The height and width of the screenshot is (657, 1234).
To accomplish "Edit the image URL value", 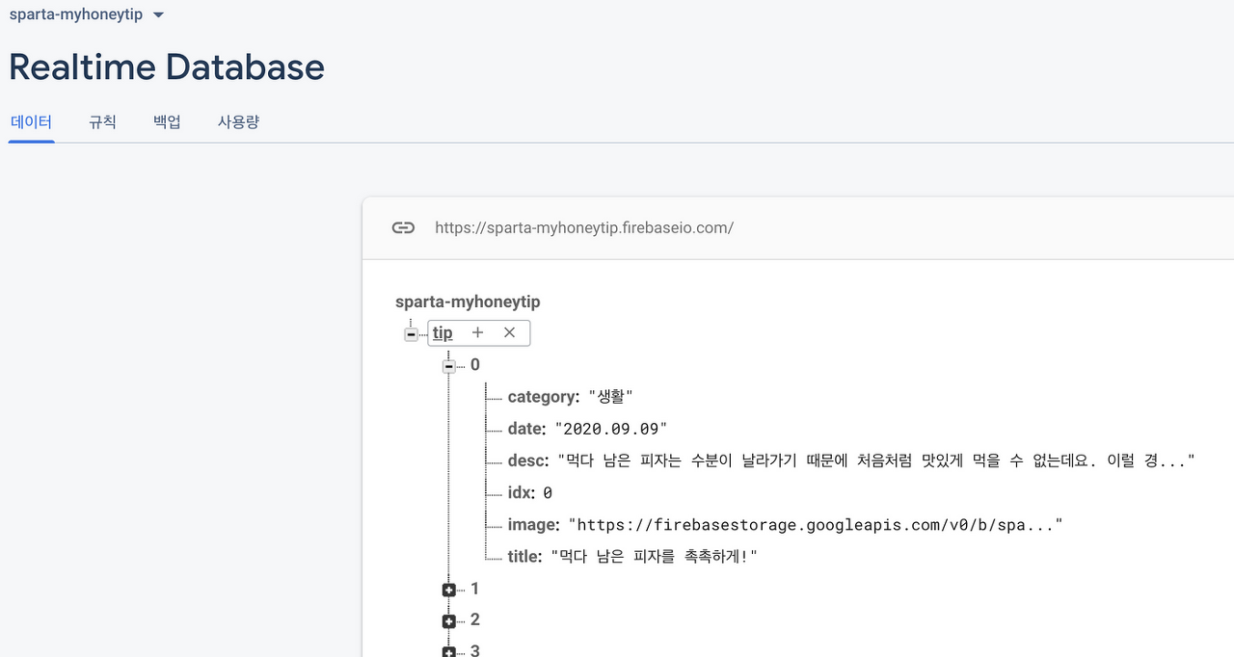I will [x=816, y=525].
